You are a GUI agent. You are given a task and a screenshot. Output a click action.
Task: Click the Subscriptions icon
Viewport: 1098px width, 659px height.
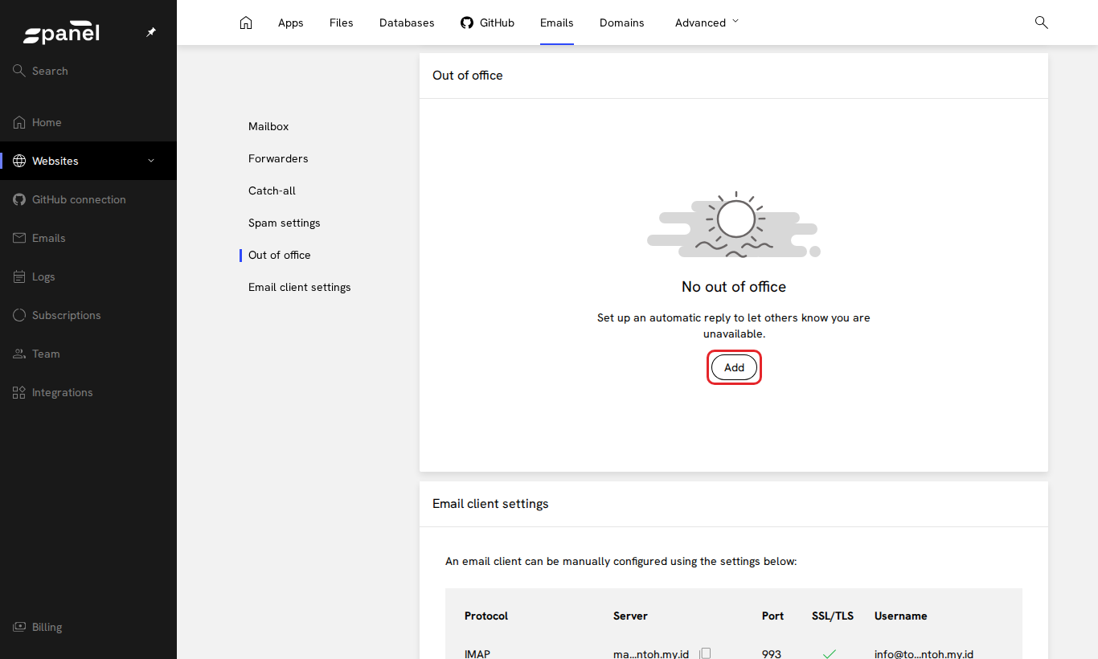[x=19, y=315]
